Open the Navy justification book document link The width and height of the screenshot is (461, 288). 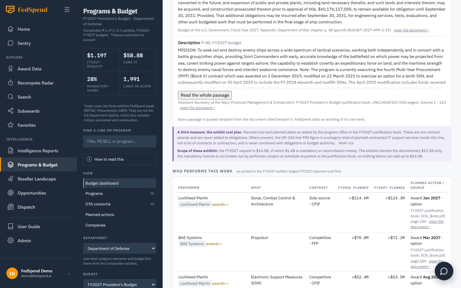(x=197, y=108)
